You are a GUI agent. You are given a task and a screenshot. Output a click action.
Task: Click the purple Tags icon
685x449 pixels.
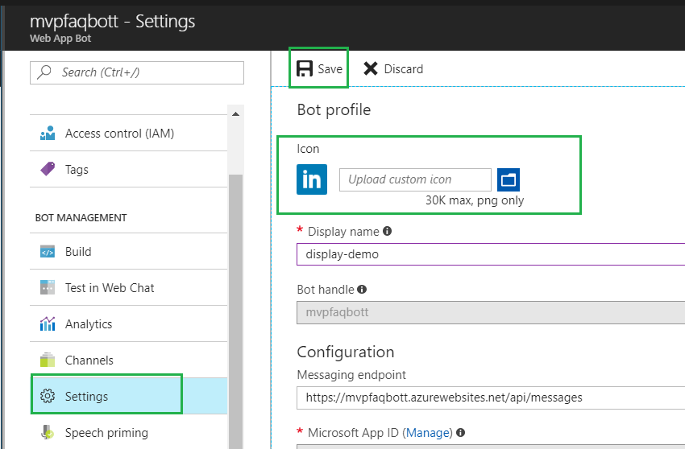click(x=48, y=170)
